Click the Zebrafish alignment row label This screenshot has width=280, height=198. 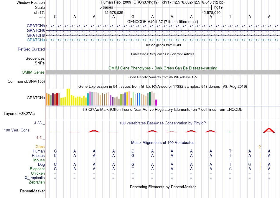tap(37, 182)
